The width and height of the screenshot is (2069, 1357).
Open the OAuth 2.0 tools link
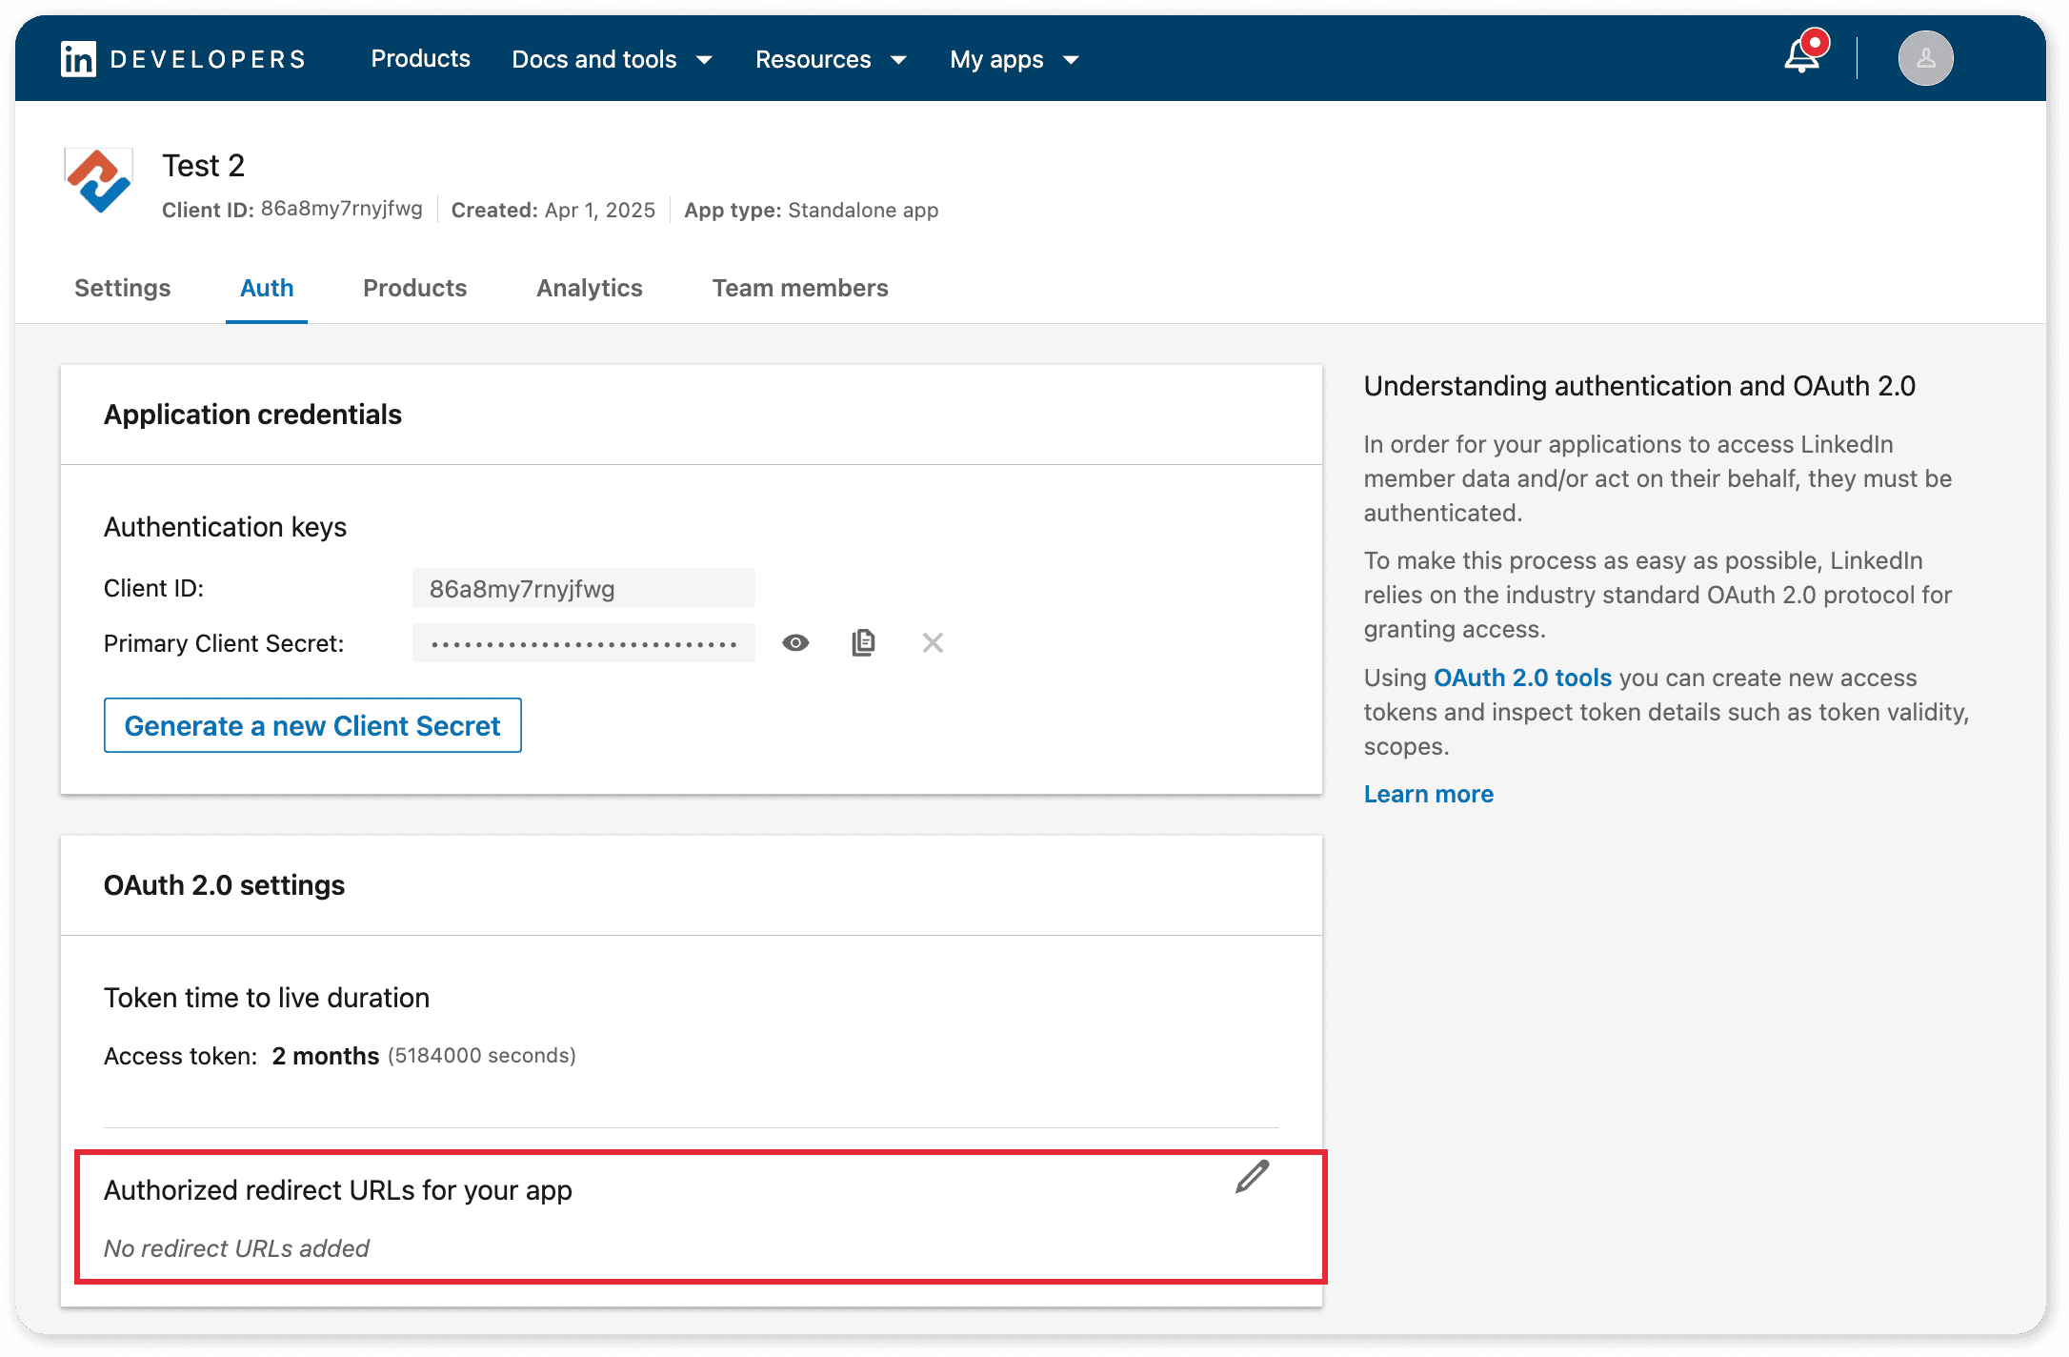[1522, 678]
